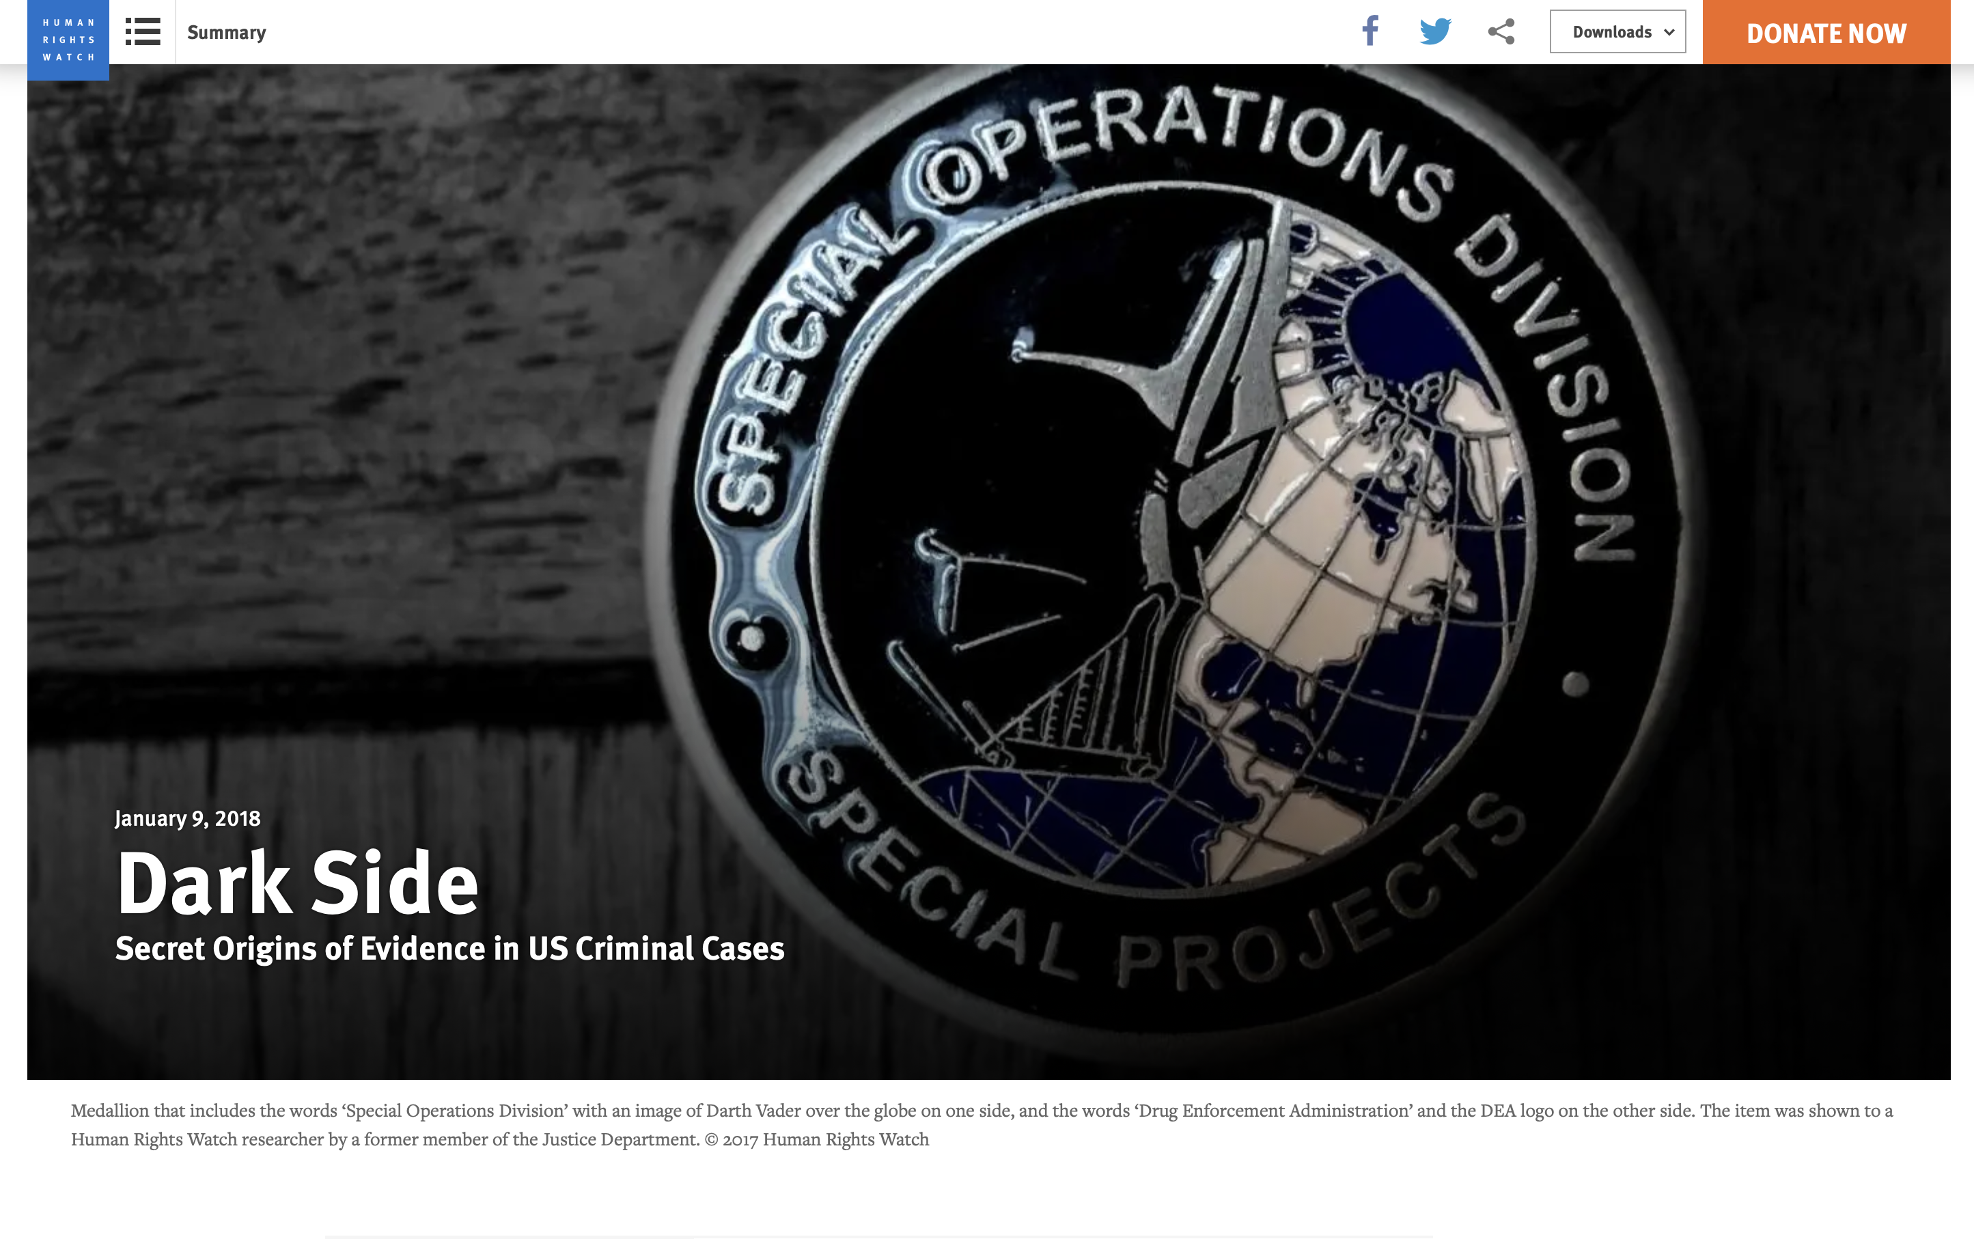Open the table of contents list icon
This screenshot has height=1239, width=1974.
[143, 32]
